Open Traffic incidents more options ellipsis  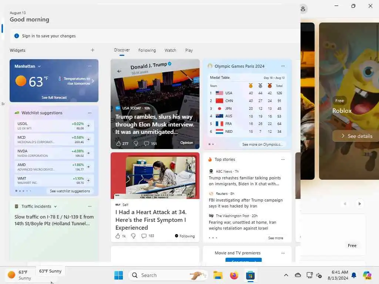pyautogui.click(x=90, y=206)
